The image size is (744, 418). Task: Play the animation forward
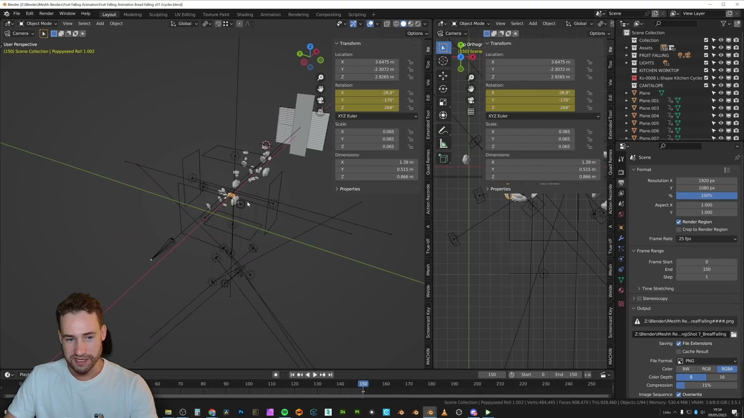coord(315,375)
